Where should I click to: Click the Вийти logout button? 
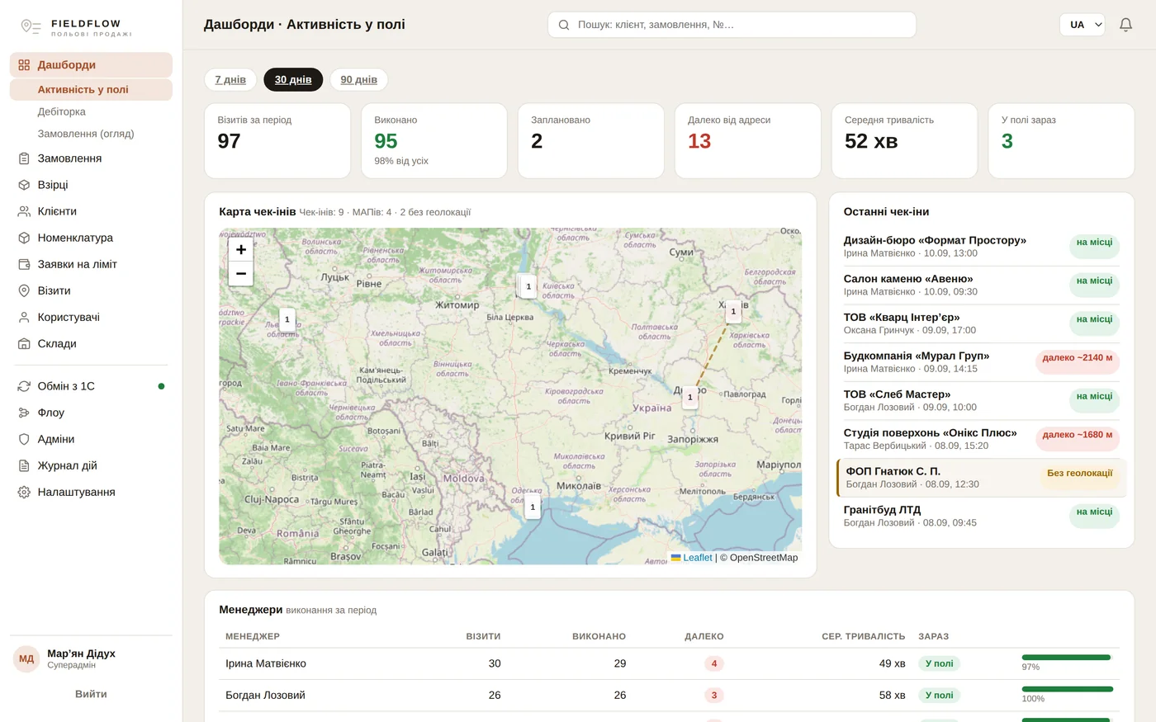tap(91, 694)
